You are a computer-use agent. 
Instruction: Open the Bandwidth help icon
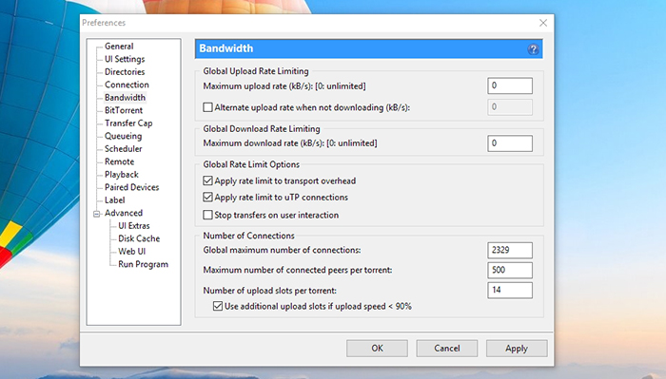tap(533, 49)
